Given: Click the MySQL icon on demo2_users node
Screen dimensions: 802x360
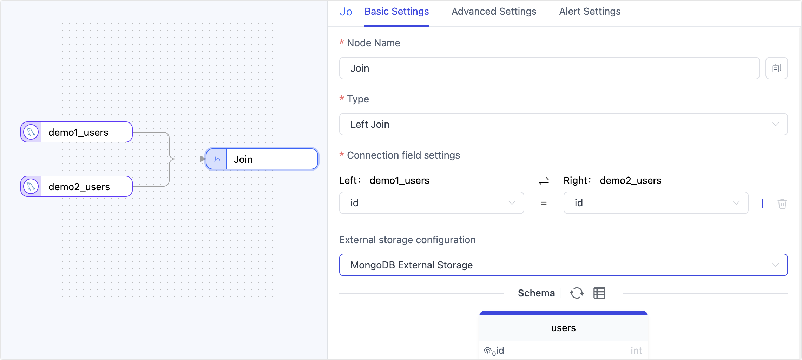Looking at the screenshot, I should click(x=31, y=186).
